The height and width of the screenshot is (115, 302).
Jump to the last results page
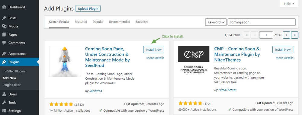pyautogui.click(x=295, y=35)
